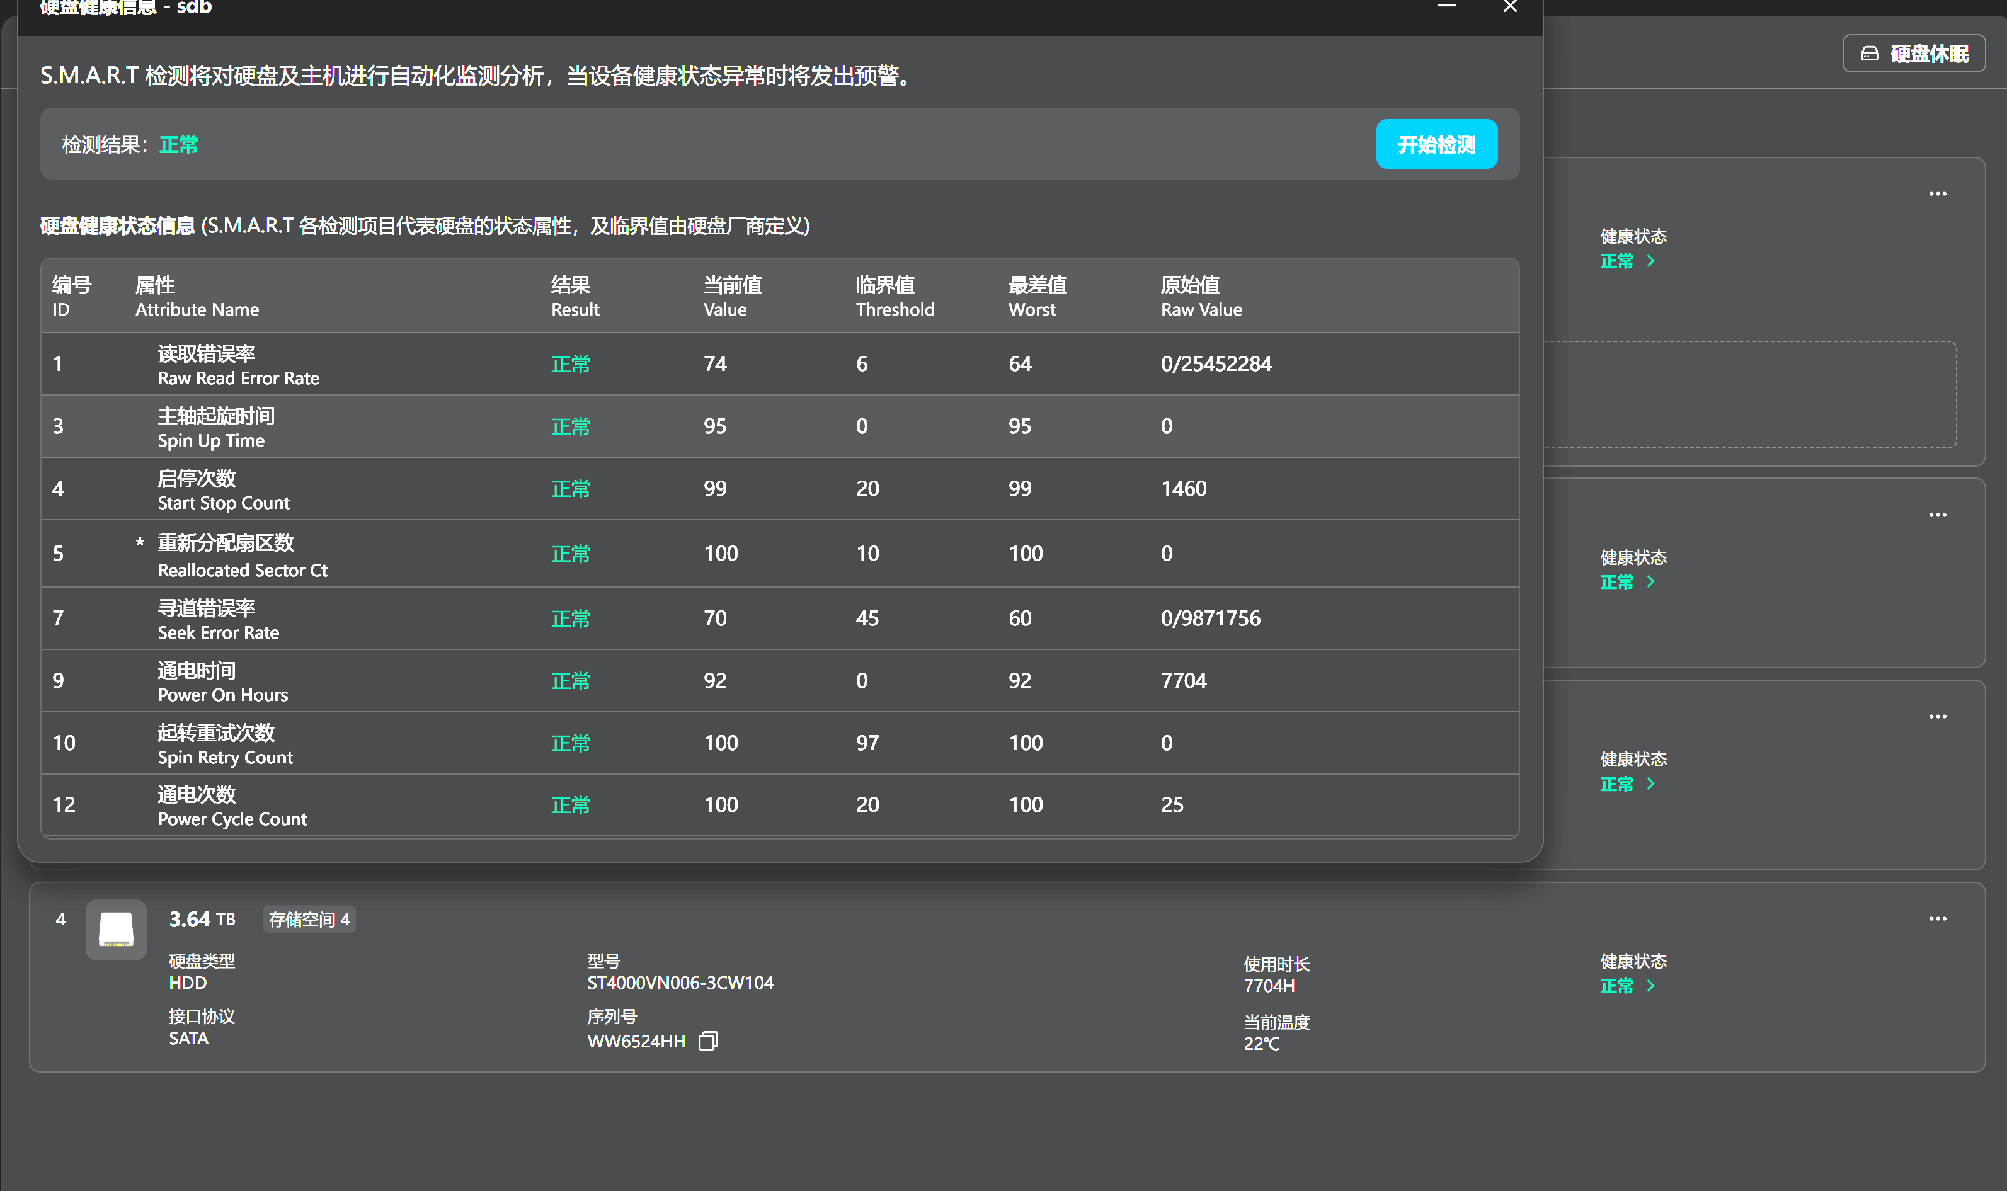The height and width of the screenshot is (1191, 2007).
Task: Click the 存储空间 4 storage tag
Action: click(x=309, y=920)
